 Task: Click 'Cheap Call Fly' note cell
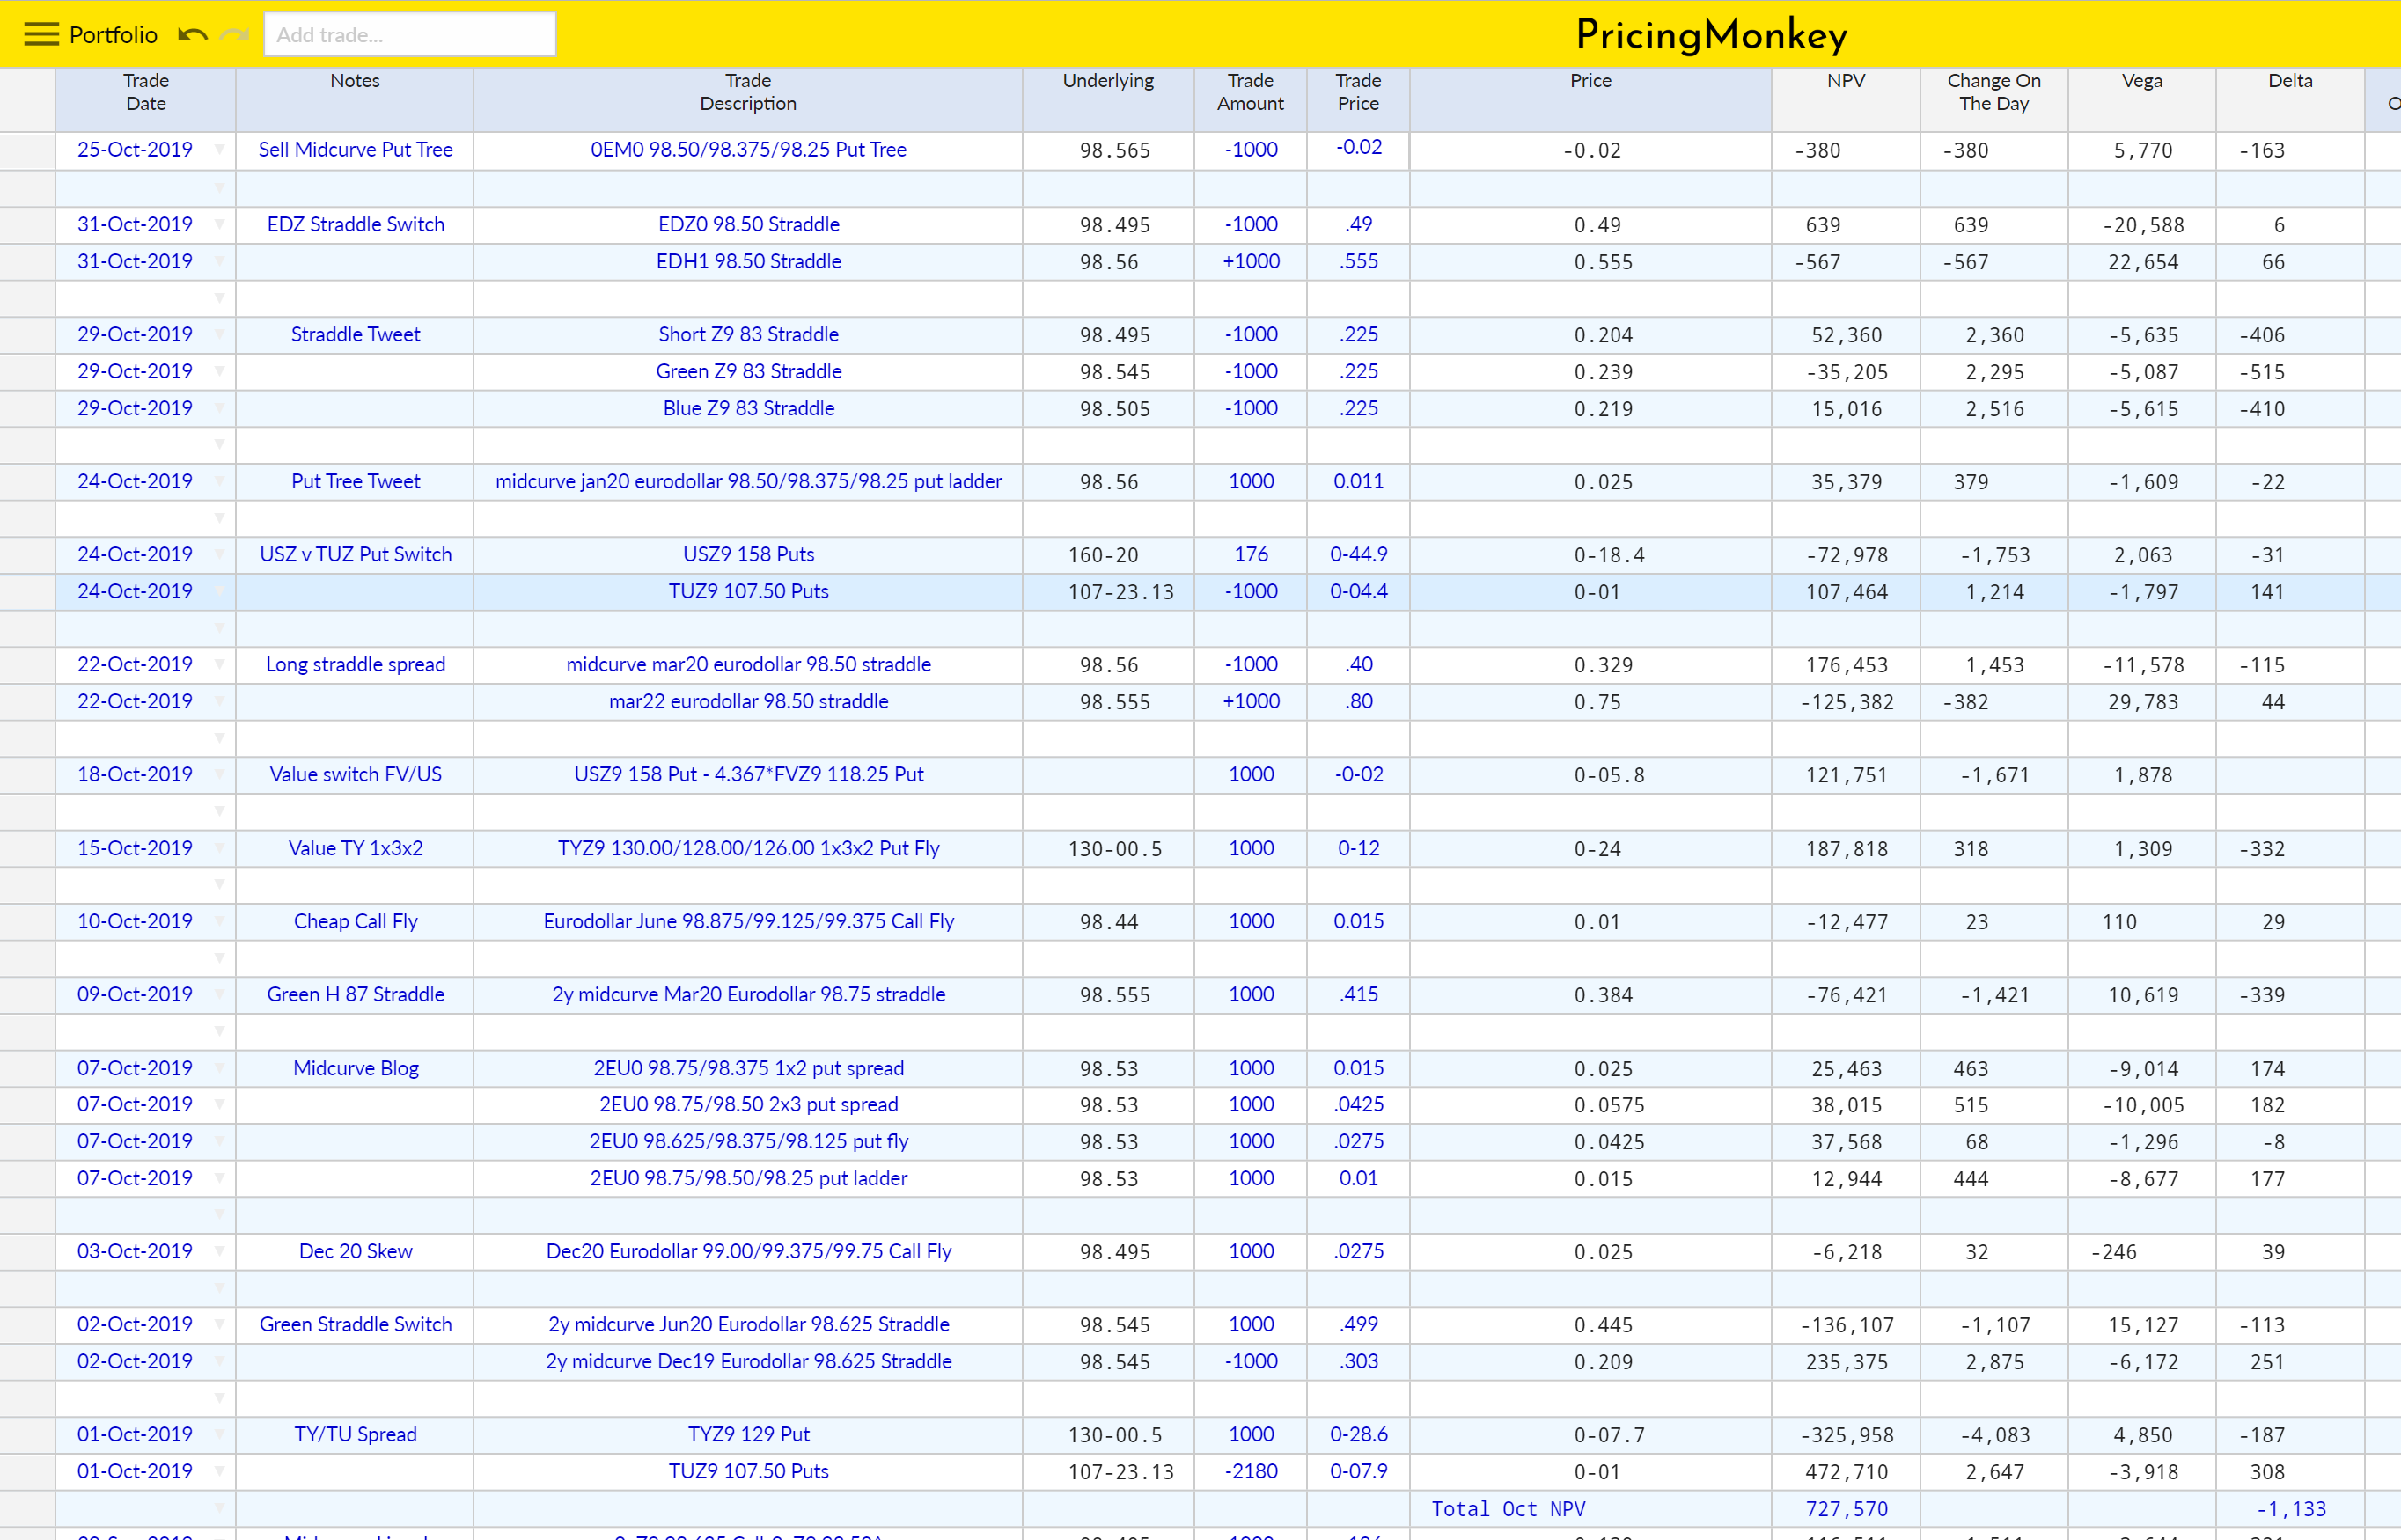pos(355,922)
